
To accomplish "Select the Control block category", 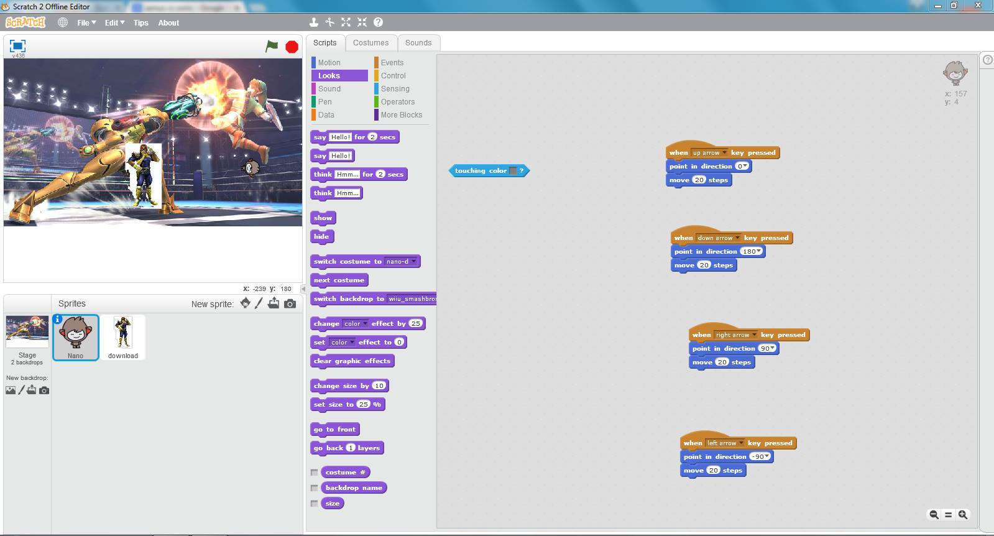I will (x=402, y=76).
